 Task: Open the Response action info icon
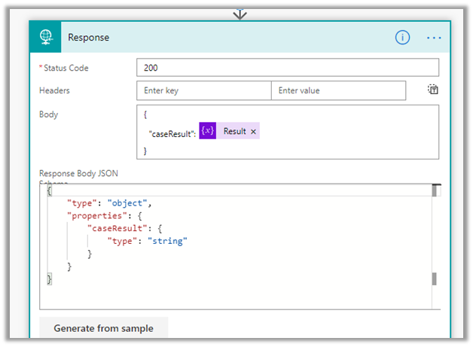403,38
